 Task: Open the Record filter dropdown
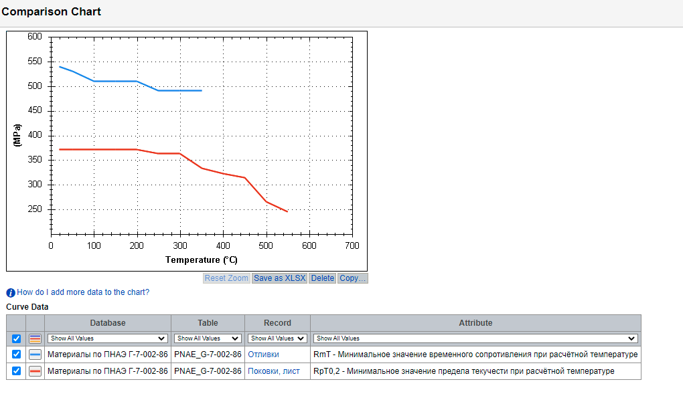277,338
